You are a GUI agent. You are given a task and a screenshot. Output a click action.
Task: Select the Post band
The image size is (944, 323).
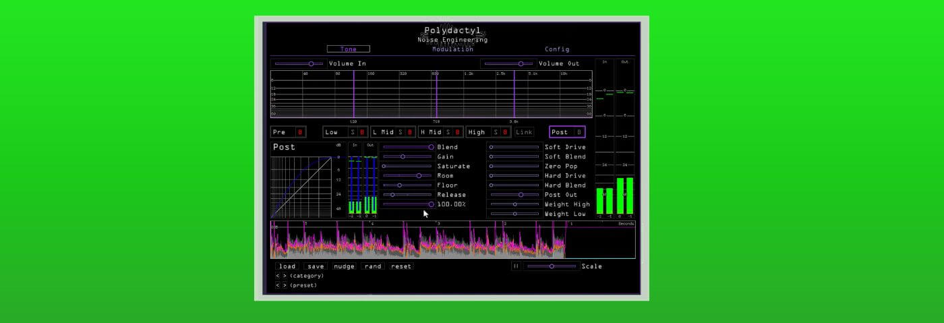point(561,132)
